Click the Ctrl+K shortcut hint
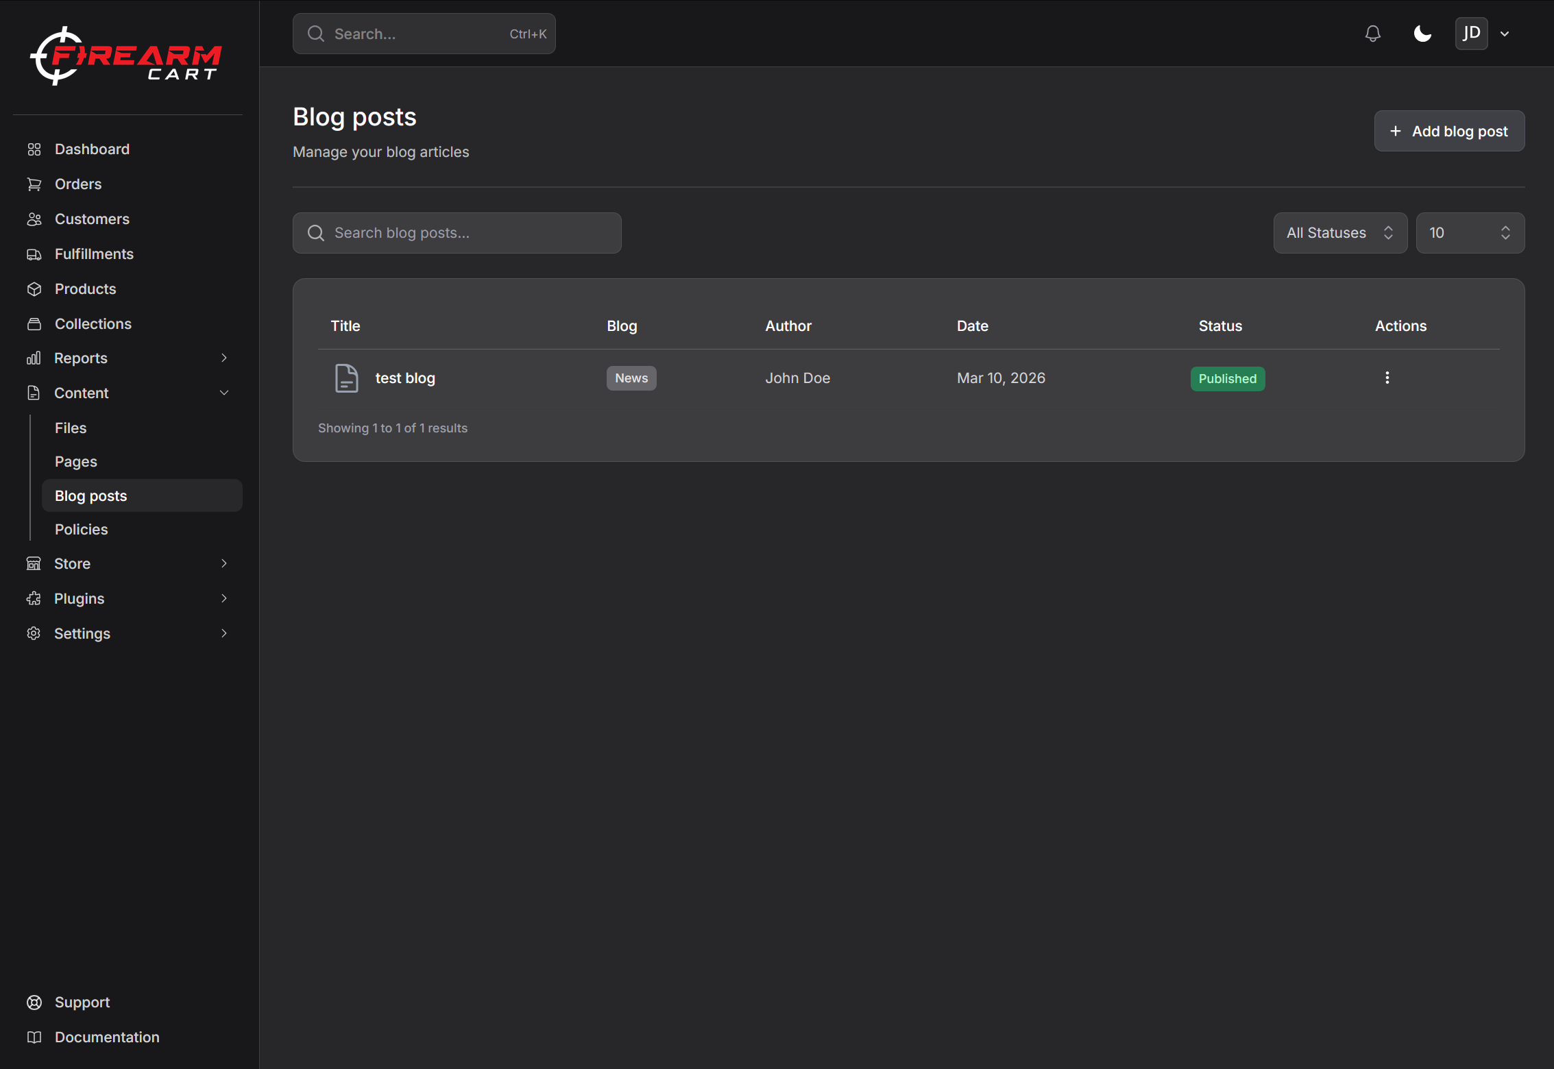This screenshot has width=1554, height=1069. (x=528, y=34)
